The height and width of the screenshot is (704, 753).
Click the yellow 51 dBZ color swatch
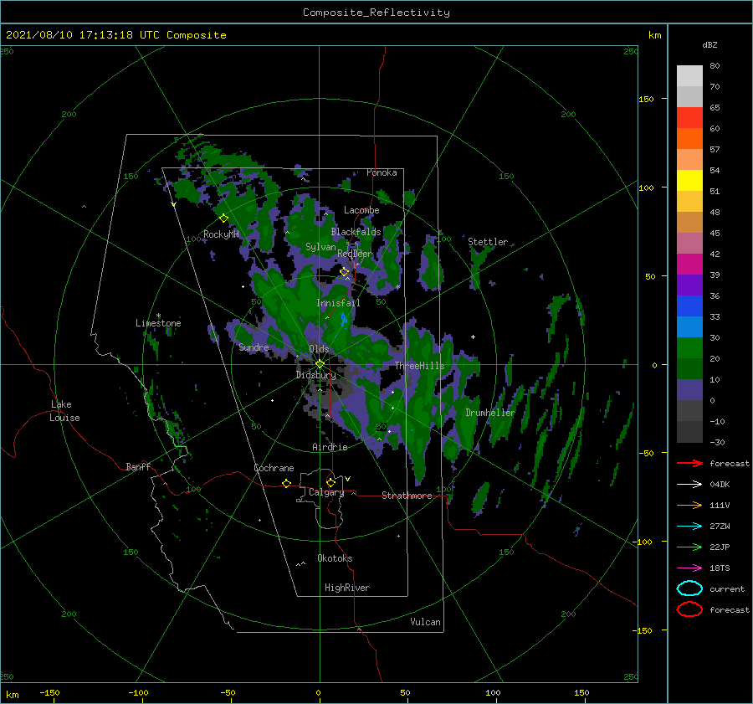pos(689,180)
